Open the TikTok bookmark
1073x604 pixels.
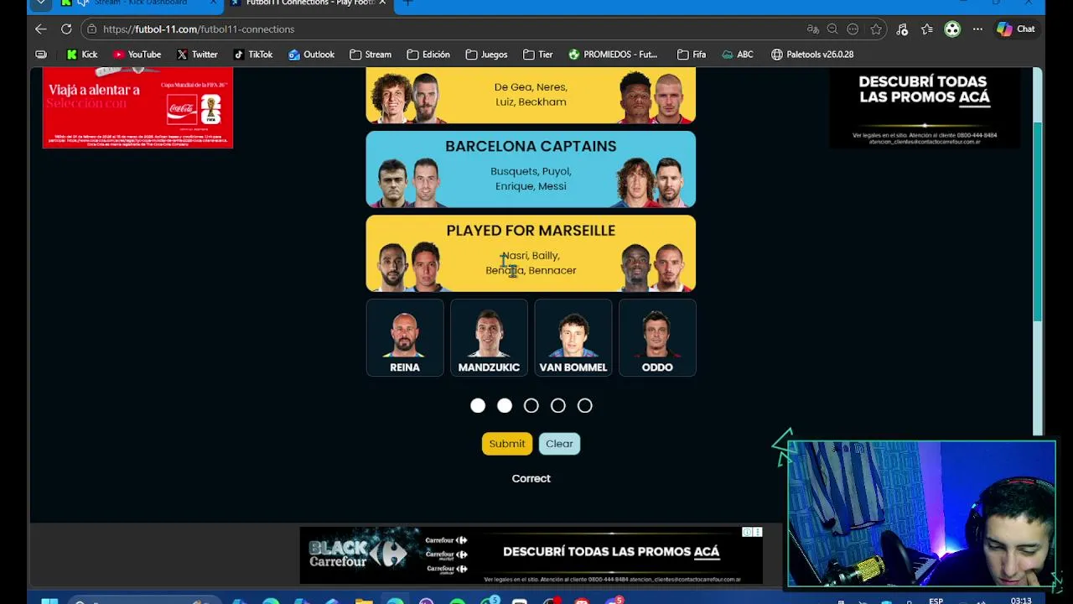[x=252, y=55]
